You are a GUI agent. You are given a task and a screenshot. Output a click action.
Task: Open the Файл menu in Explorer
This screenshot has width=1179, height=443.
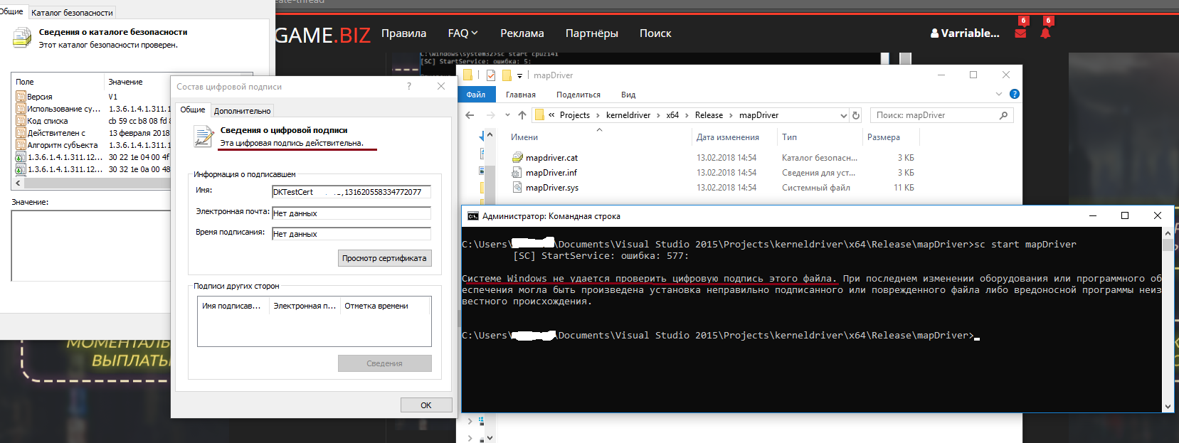point(476,95)
